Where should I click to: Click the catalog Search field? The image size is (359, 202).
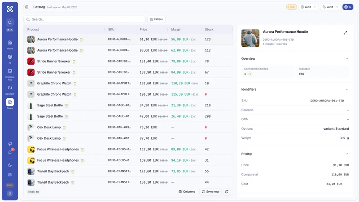click(84, 19)
